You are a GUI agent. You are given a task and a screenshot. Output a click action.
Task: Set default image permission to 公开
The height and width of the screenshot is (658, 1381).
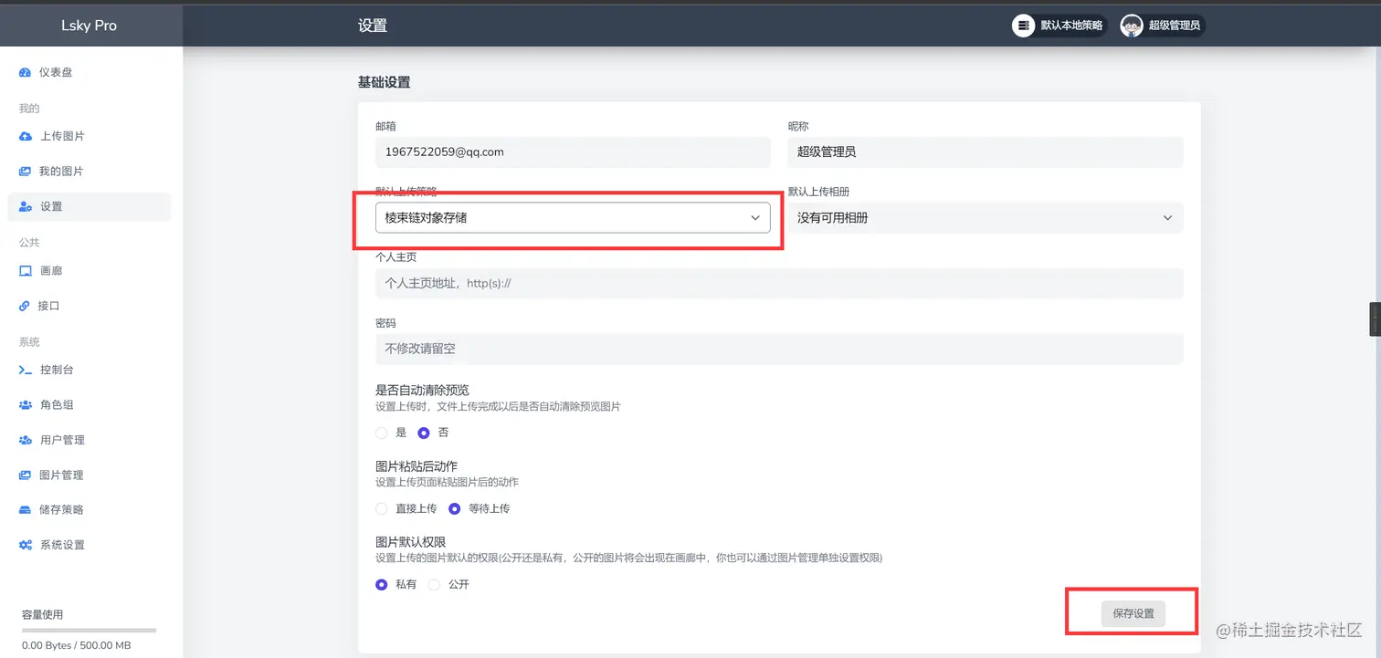(435, 584)
